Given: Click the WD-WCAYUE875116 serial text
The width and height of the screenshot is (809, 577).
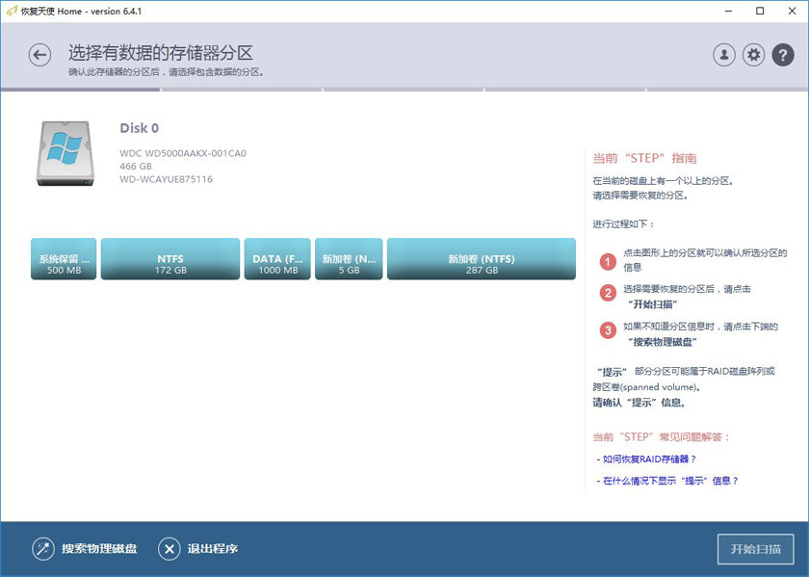Looking at the screenshot, I should [166, 179].
